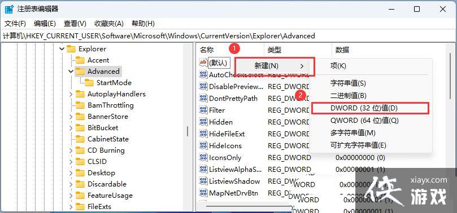Click the DWORD icon beside ListviewAlphaS...
Screen dimensions: 457x213
click(x=203, y=169)
